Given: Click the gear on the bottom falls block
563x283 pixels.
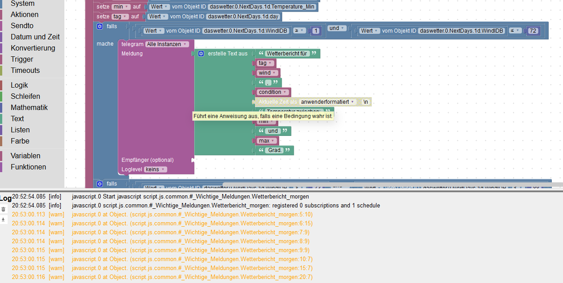Looking at the screenshot, I should [x=100, y=184].
